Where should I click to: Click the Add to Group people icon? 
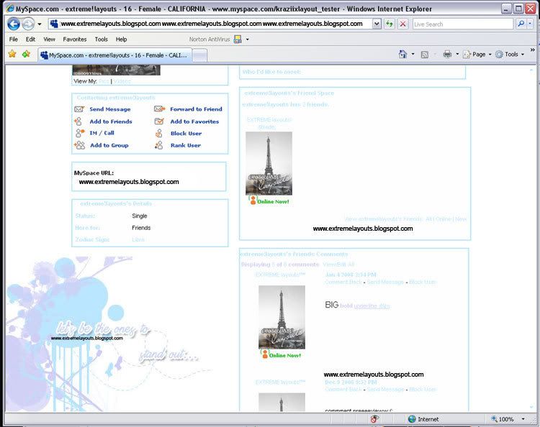tap(79, 145)
